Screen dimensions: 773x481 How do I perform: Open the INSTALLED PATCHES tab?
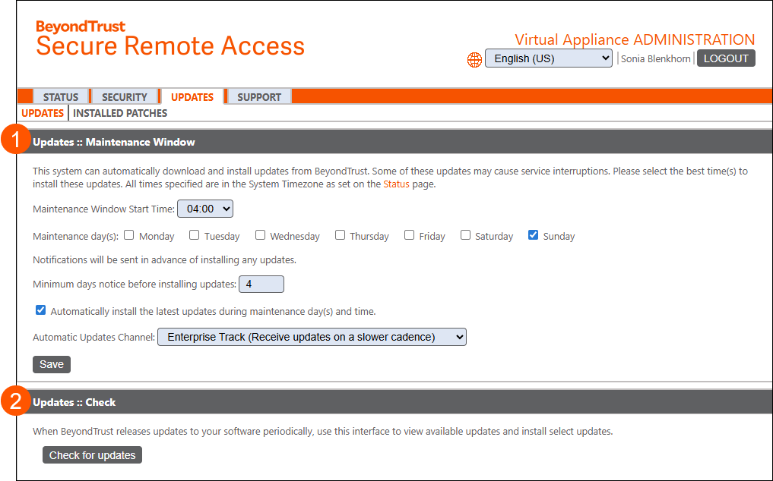[x=119, y=113]
